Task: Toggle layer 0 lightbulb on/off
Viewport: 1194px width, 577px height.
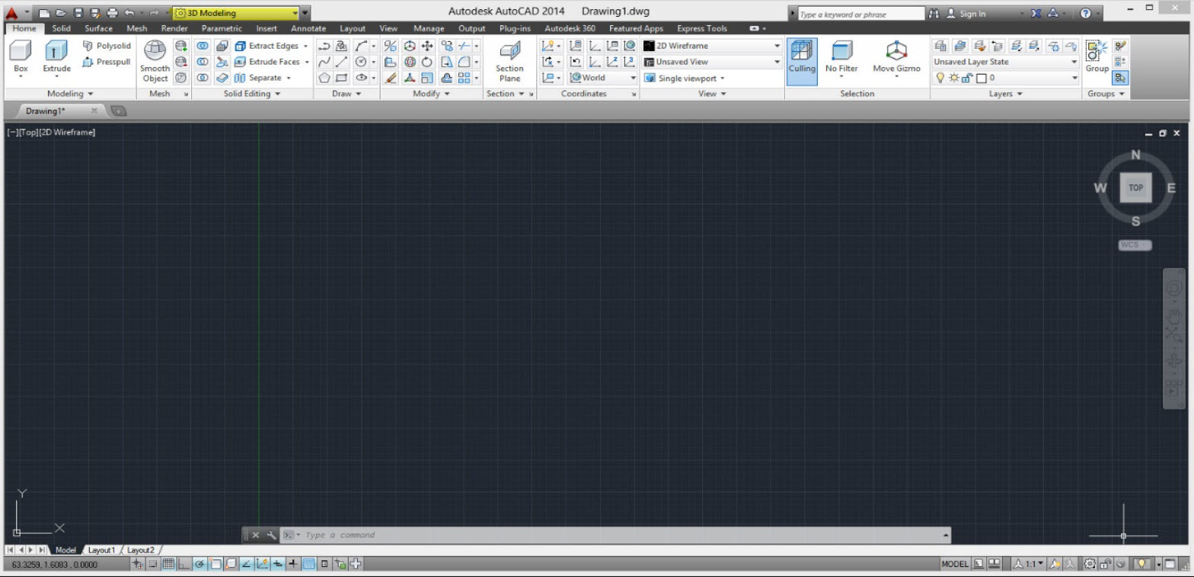Action: 940,78
